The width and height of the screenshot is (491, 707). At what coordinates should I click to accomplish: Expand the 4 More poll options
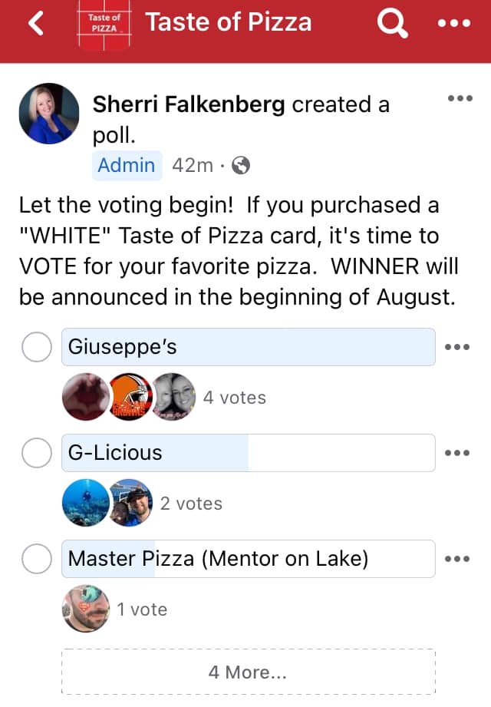(x=248, y=672)
